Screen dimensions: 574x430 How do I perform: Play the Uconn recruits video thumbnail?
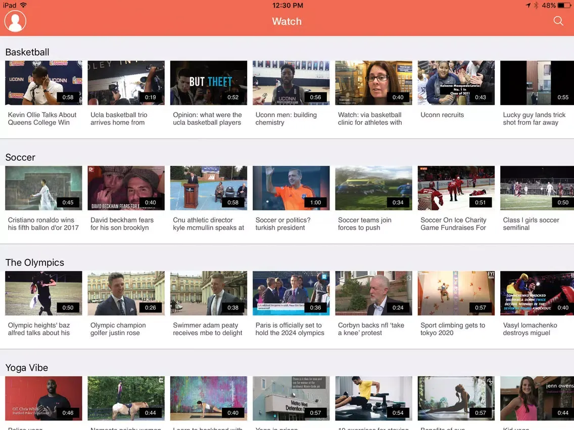(x=456, y=83)
